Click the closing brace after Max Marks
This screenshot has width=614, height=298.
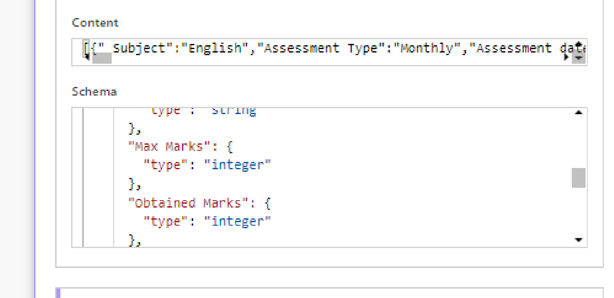click(x=133, y=184)
